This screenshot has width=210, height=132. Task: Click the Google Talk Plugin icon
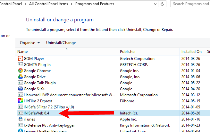(x=20, y=83)
